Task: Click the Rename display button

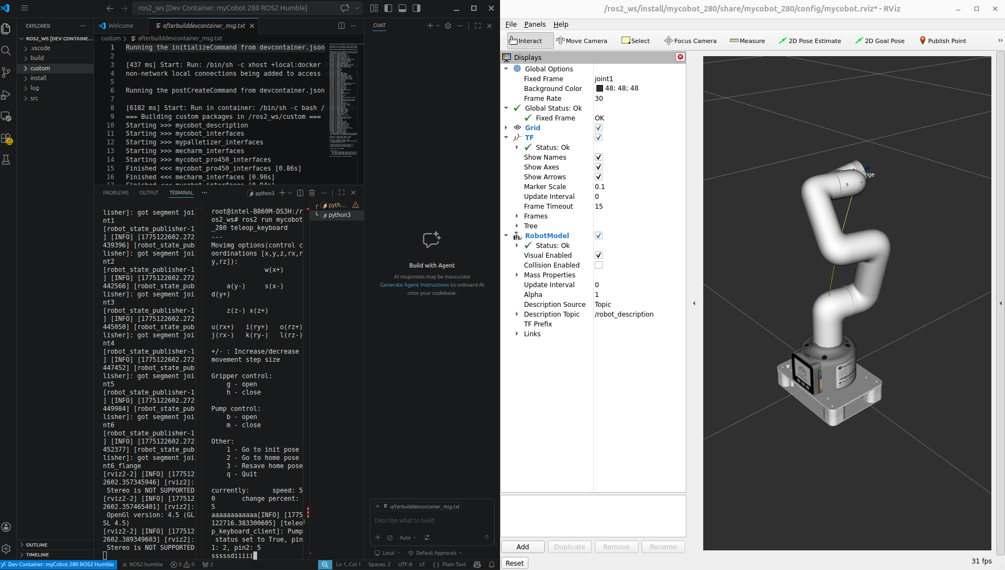Action: (663, 547)
